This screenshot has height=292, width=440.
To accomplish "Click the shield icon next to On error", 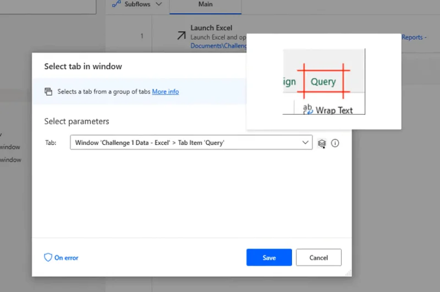I will pos(48,257).
